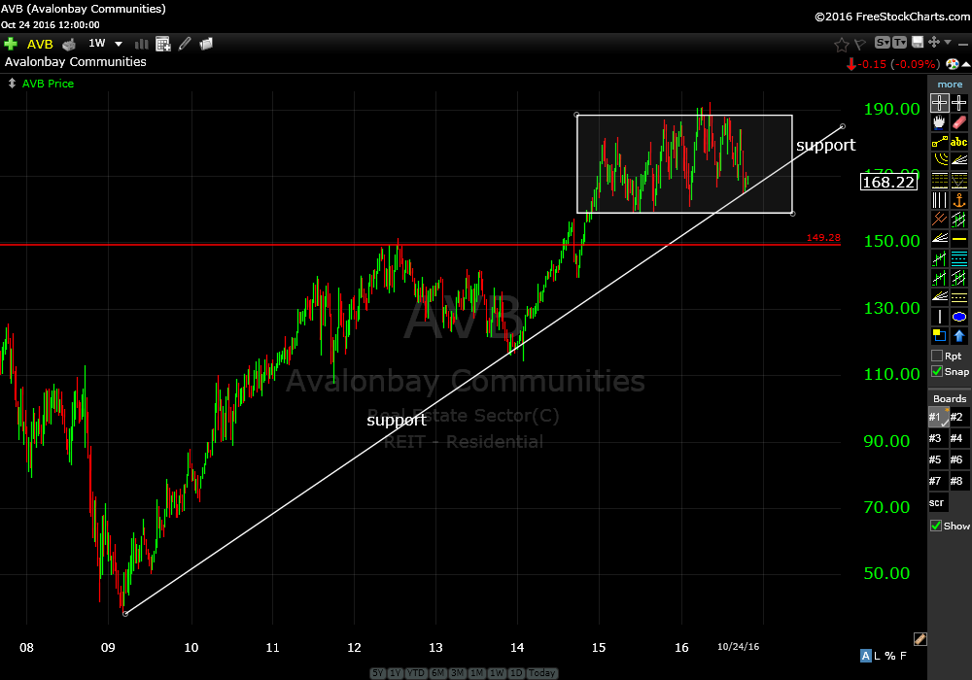Click the pencil draw icon in top toolbar

click(185, 44)
